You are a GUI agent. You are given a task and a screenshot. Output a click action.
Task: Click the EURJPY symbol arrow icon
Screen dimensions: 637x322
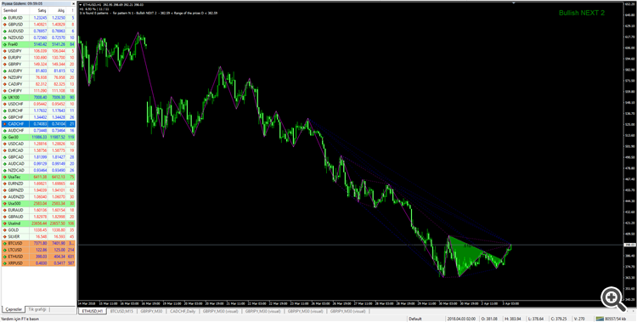coord(4,58)
